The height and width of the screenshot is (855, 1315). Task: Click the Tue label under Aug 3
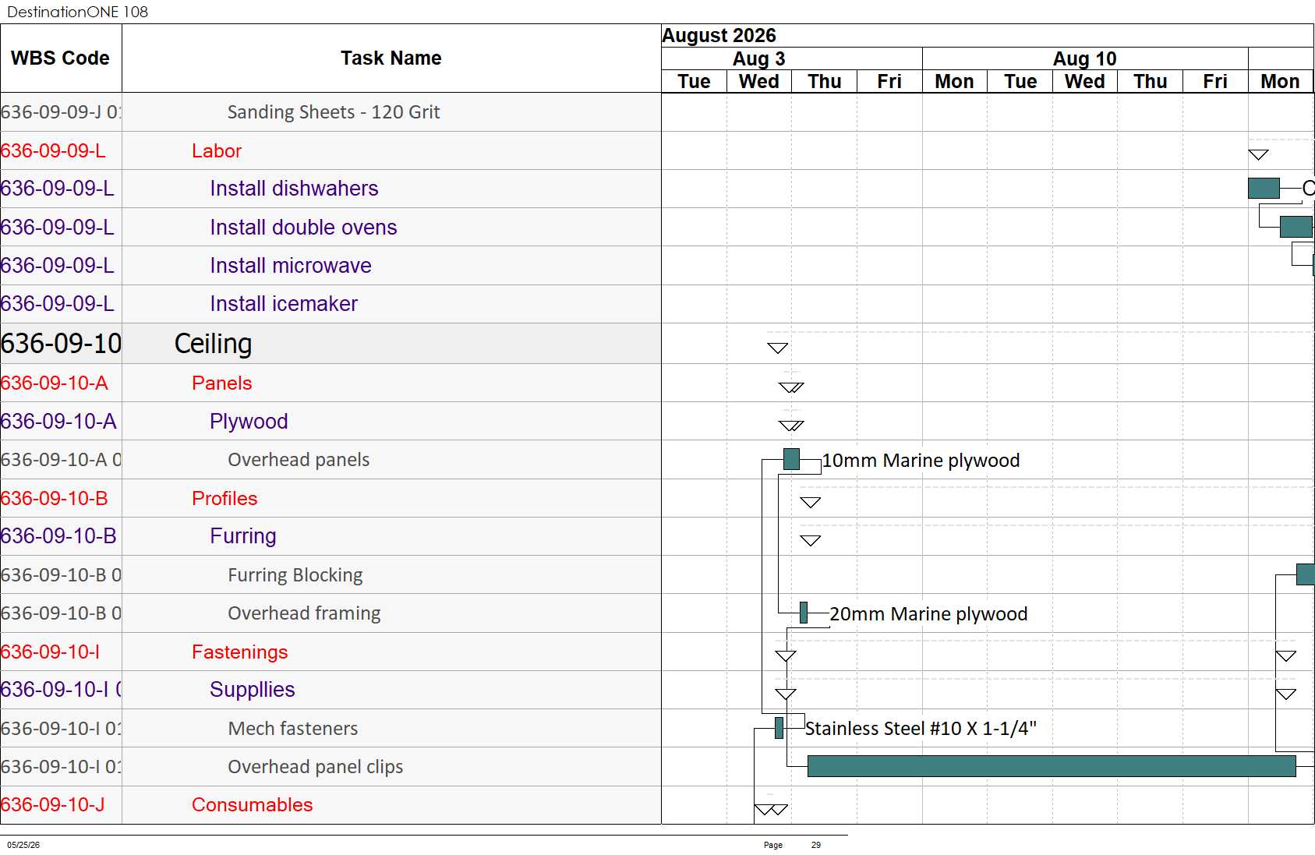tap(694, 82)
